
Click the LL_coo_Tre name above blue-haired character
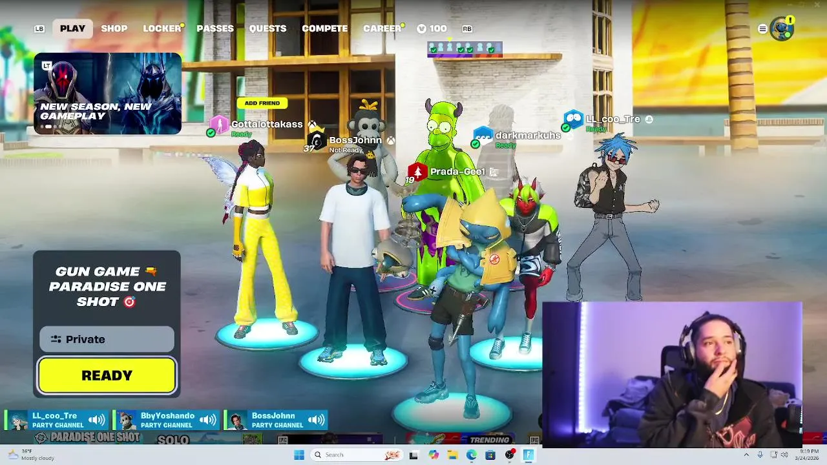click(612, 119)
